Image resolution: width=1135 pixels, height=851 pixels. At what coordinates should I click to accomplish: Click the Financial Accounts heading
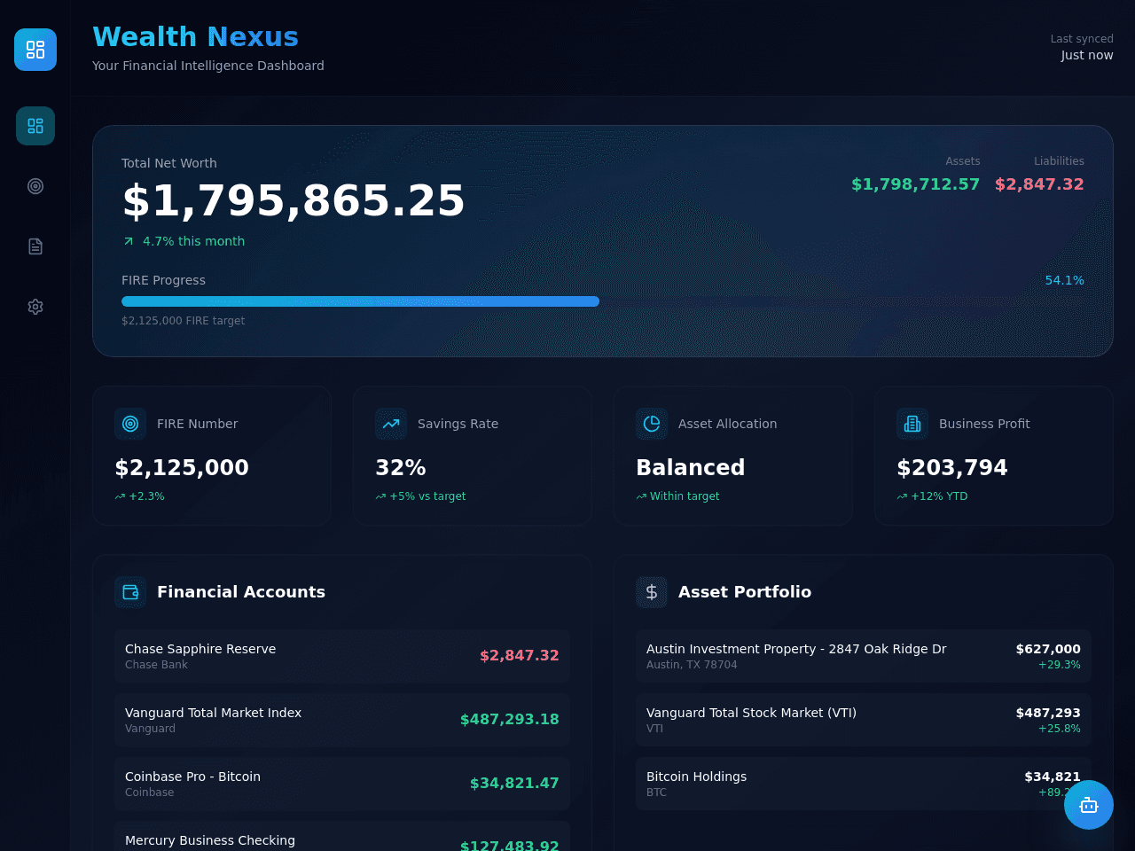[x=241, y=592]
